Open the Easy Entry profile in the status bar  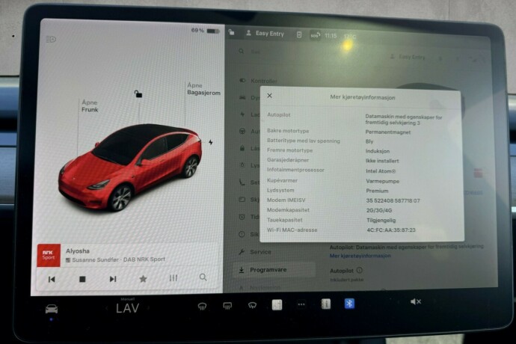(x=265, y=33)
